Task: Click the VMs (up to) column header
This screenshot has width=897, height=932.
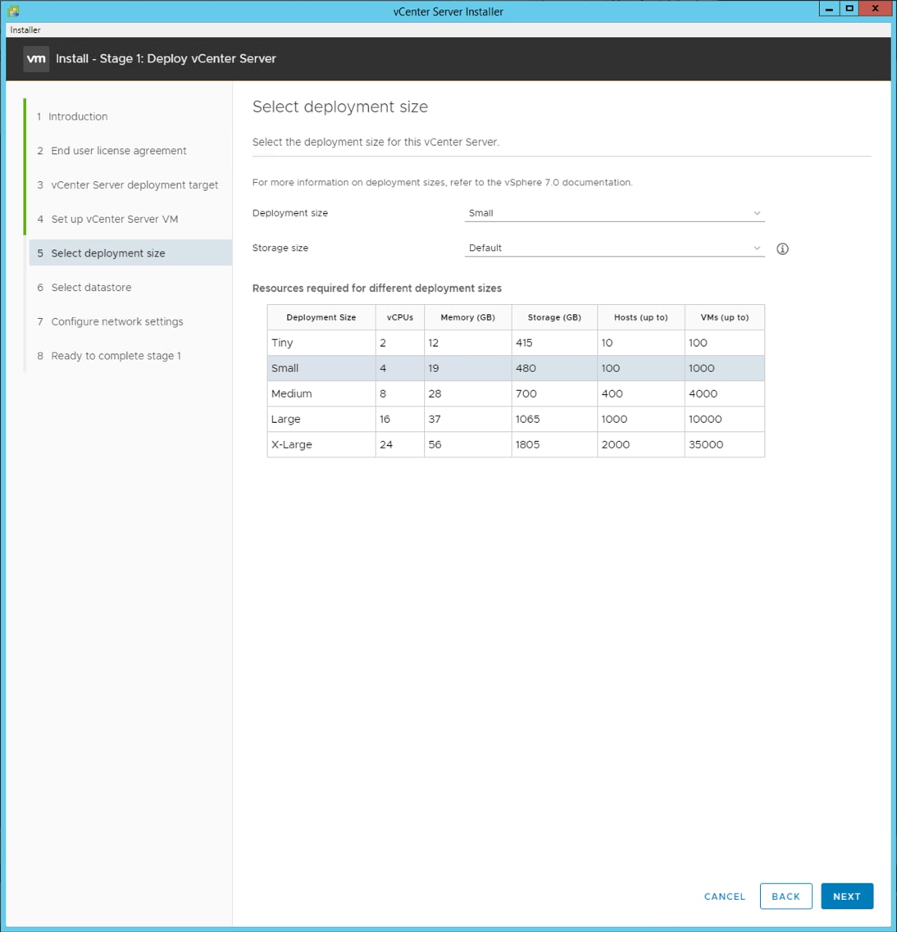Action: [725, 317]
